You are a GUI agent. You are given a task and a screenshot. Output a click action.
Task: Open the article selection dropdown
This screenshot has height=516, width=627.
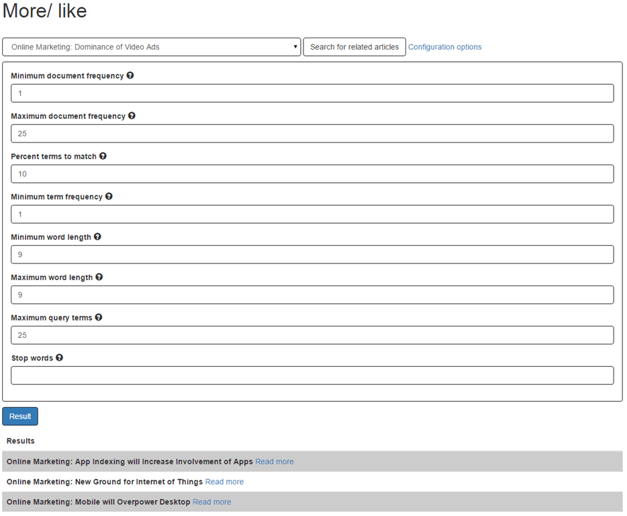pyautogui.click(x=151, y=47)
